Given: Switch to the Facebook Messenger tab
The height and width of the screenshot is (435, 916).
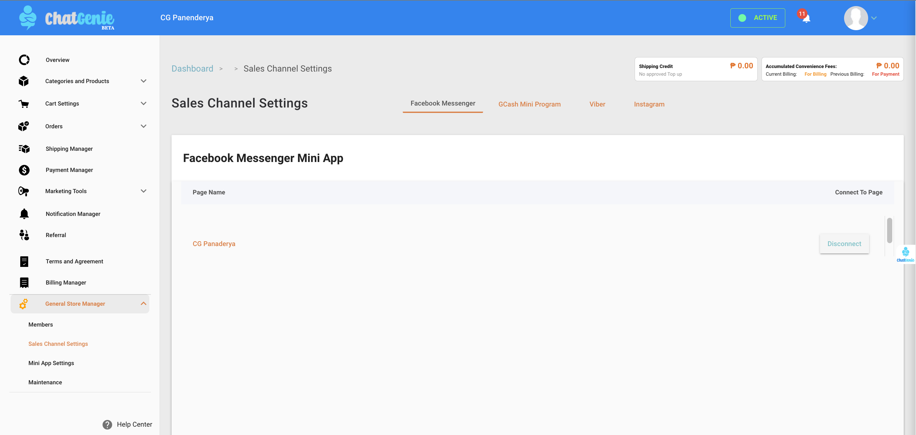Looking at the screenshot, I should point(443,103).
